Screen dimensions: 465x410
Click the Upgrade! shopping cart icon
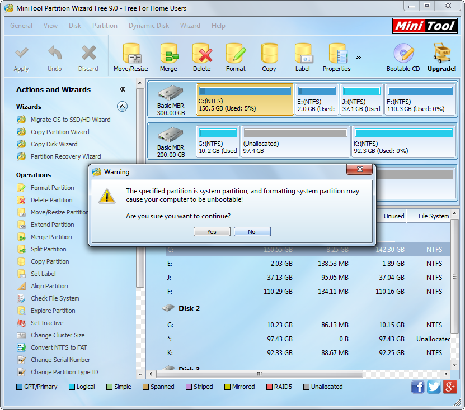(x=441, y=53)
